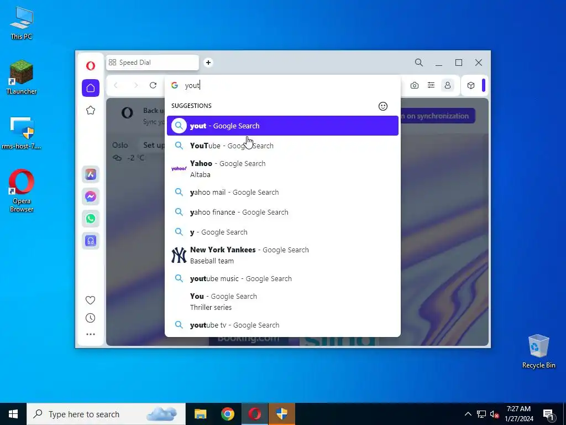566x425 pixels.
Task: Pick the 'yahoo finance' suggestion
Action: coord(282,212)
